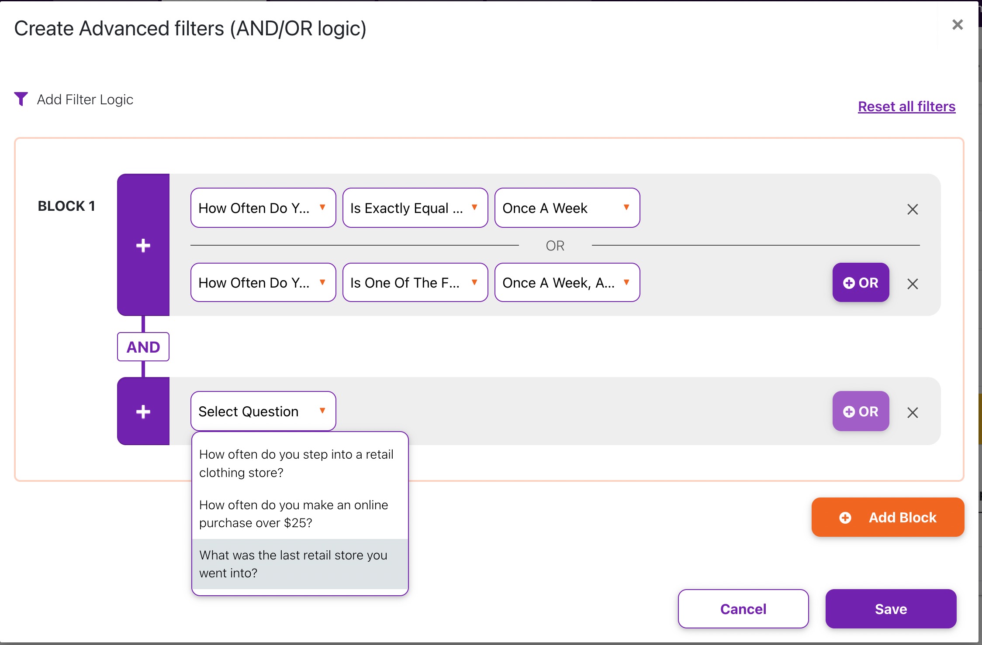Cancel the advanced filter dialog
982x645 pixels.
[x=743, y=609]
